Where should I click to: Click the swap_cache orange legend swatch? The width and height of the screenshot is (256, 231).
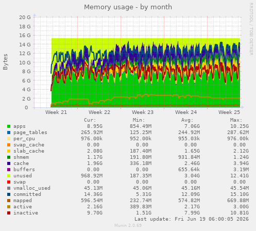(x=9, y=145)
